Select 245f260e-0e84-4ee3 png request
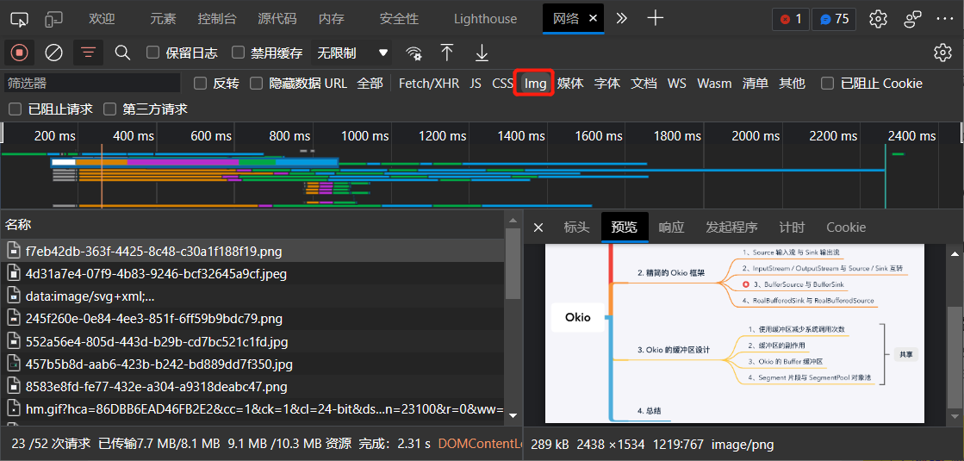Viewport: 964px width, 461px height. (252, 319)
